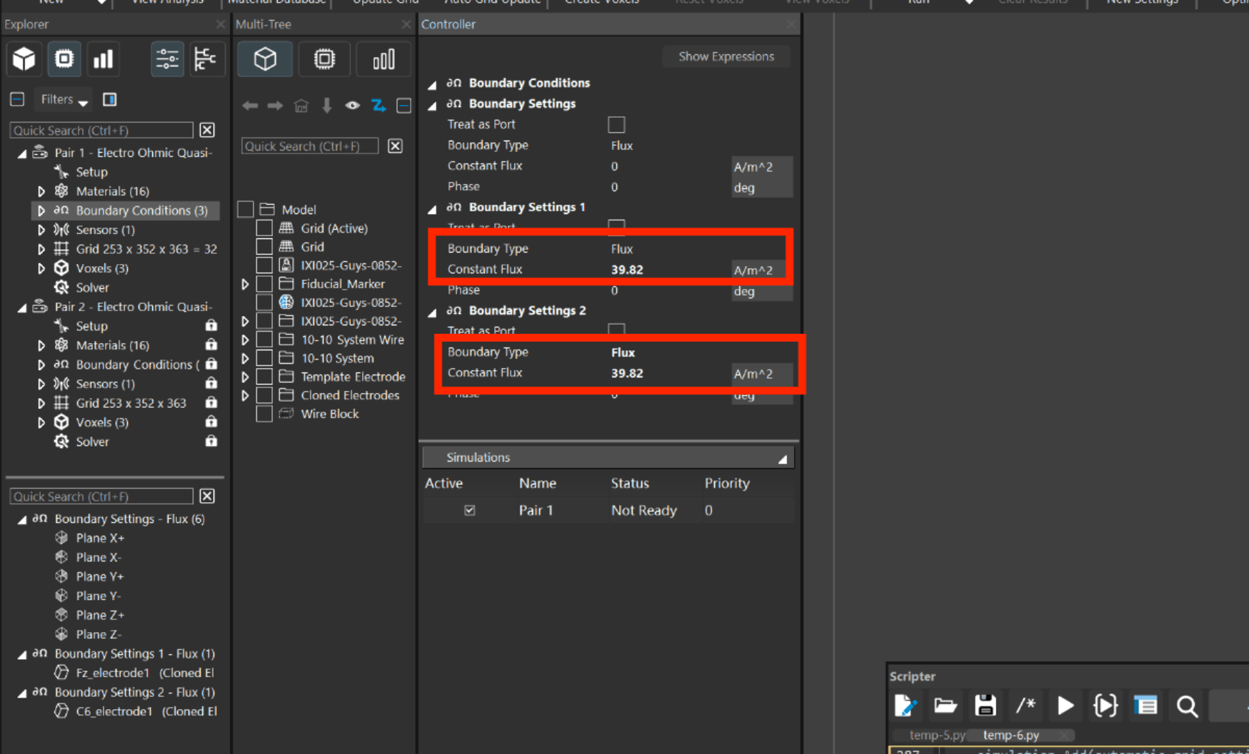Viewport: 1249px width, 754px height.
Task: Toggle the eye visibility icon in Multi-Tree
Action: click(352, 106)
